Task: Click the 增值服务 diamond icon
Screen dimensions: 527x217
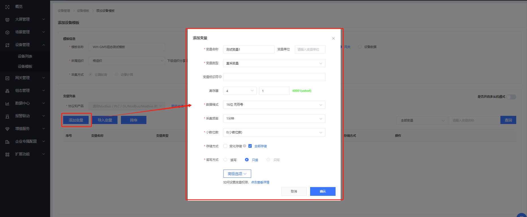Action: 7,129
